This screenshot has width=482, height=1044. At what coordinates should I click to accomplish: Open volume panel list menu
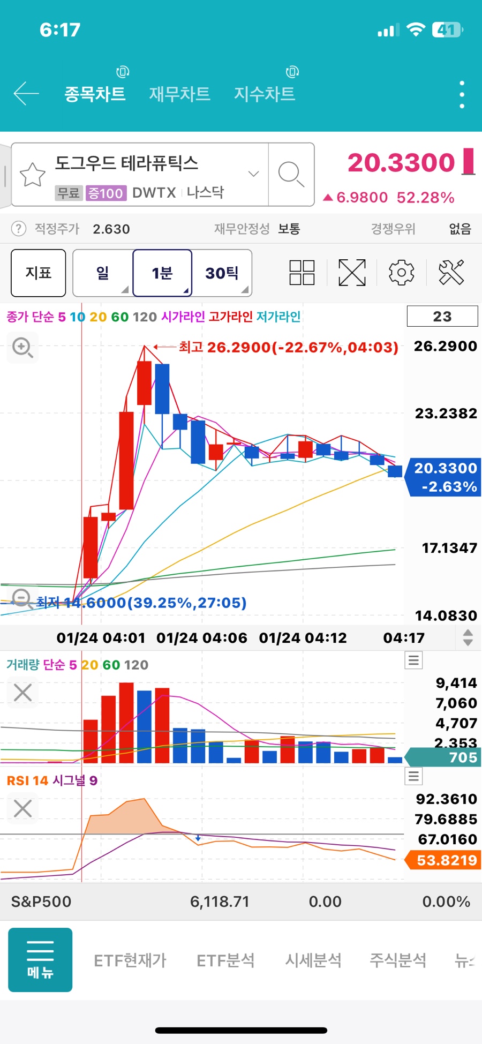[x=413, y=660]
